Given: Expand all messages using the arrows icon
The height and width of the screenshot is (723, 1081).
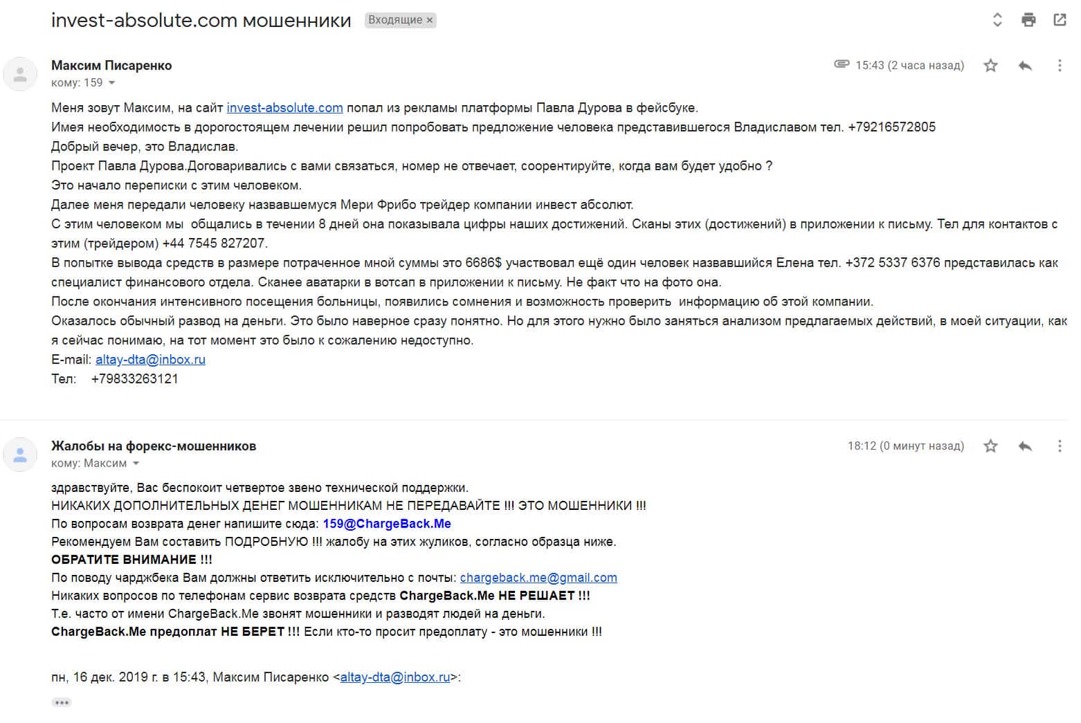Looking at the screenshot, I should pos(997,20).
